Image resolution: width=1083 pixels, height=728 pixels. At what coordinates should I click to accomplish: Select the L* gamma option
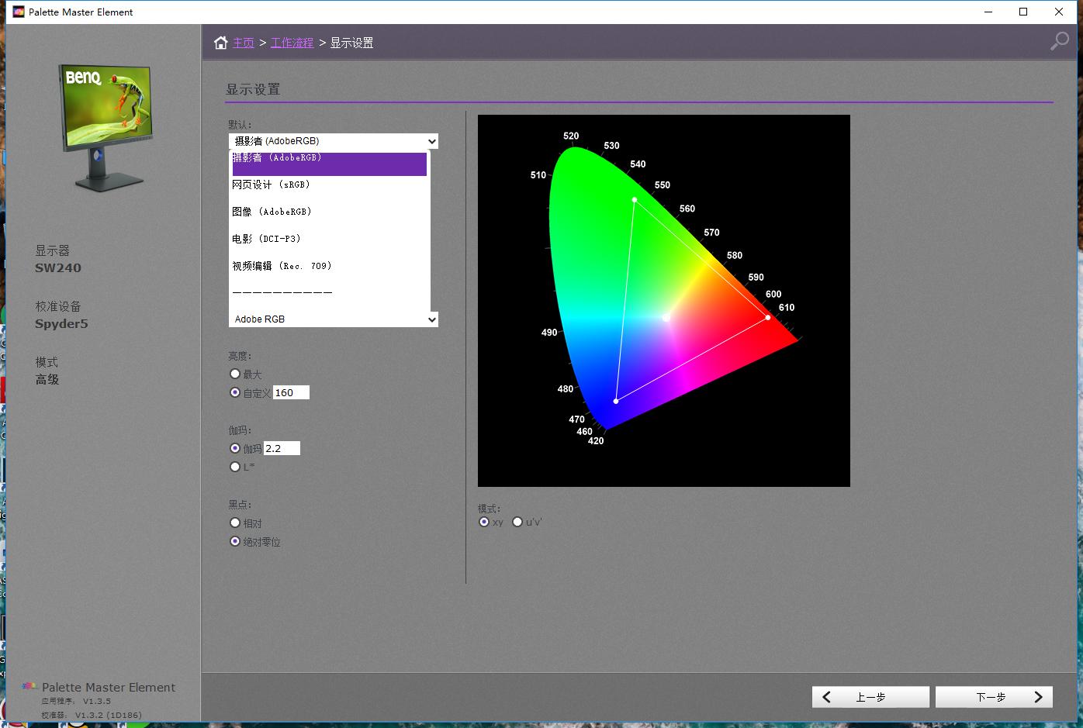(235, 467)
